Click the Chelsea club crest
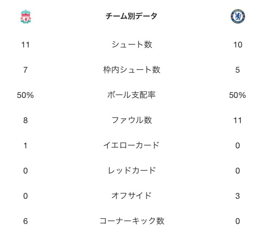Screen dimensions: 264x241 (x=238, y=16)
